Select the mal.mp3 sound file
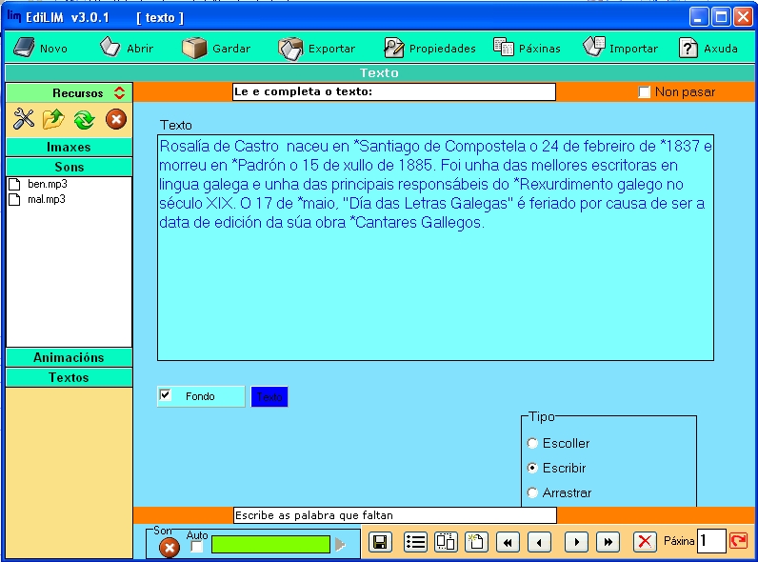This screenshot has width=758, height=562. coord(47,199)
